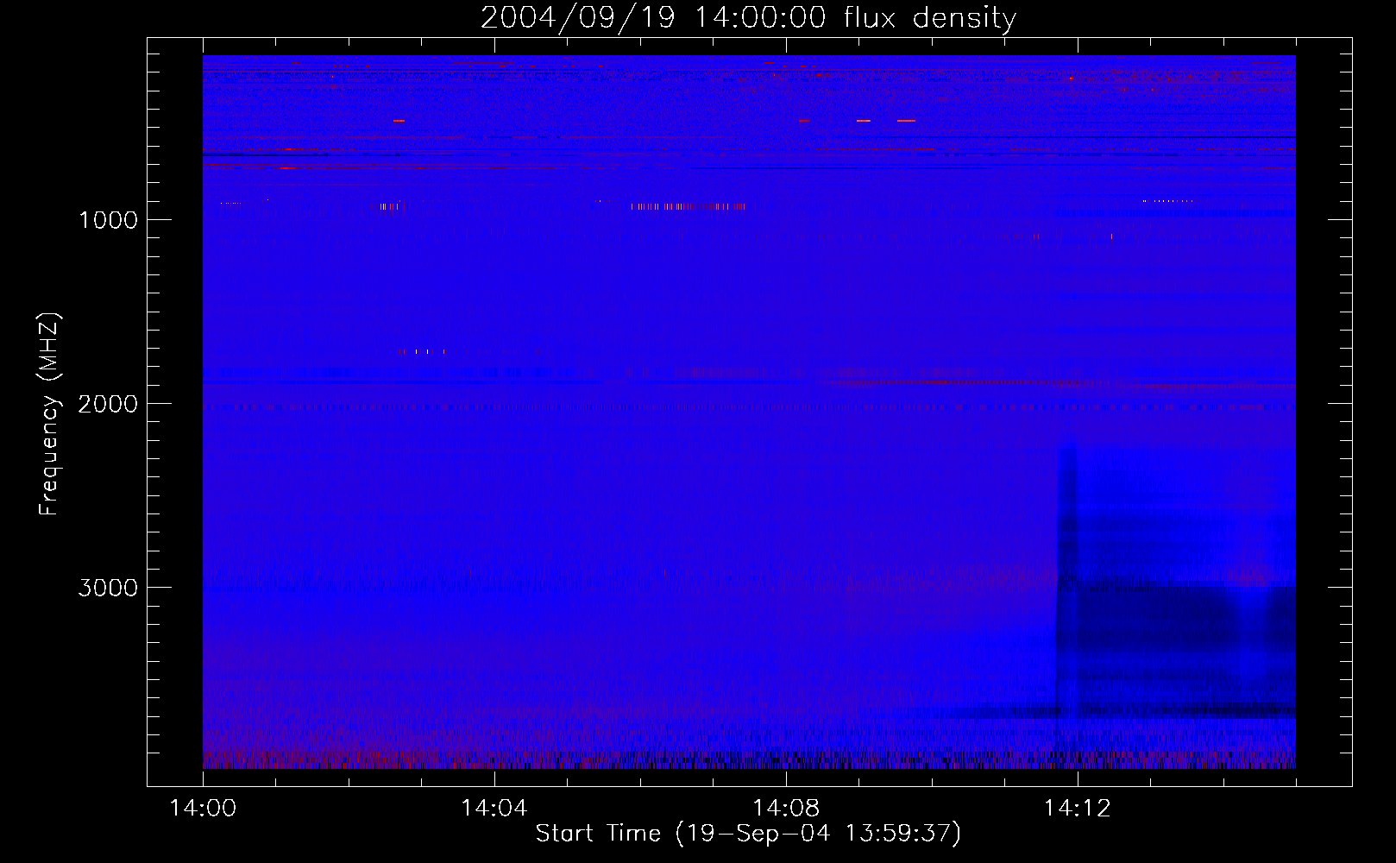Click the 3000 frequency tick label
1396x863 pixels.
pos(108,588)
